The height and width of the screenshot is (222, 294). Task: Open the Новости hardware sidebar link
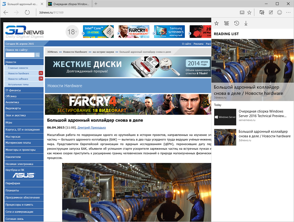18,73
